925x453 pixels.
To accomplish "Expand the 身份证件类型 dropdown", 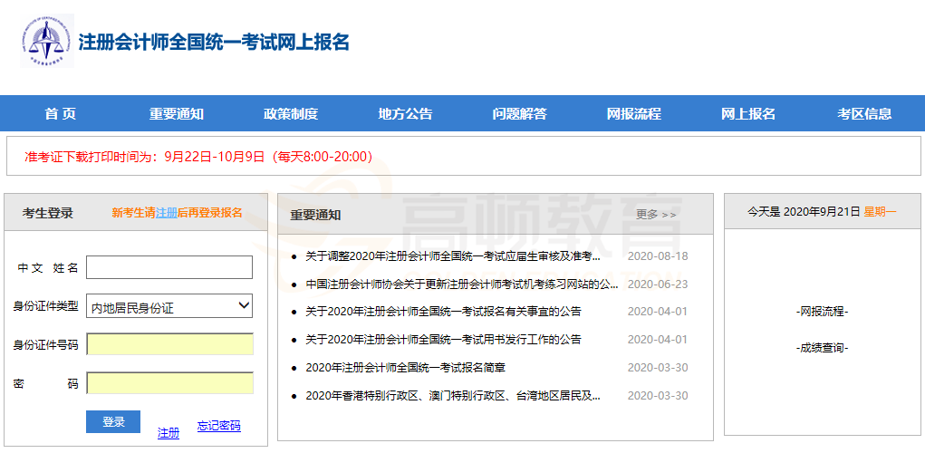I will pyautogui.click(x=169, y=307).
